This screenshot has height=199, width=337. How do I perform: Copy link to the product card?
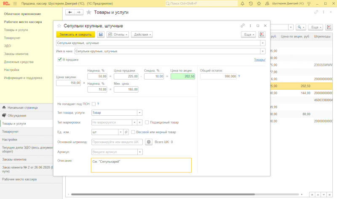(243, 26)
